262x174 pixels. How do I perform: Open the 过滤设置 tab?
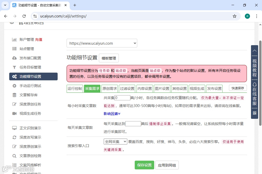pyautogui.click(x=127, y=89)
